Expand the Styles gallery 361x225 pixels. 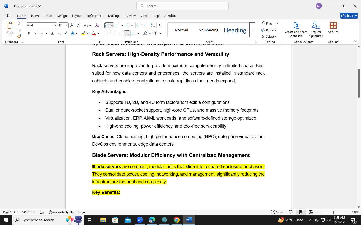click(x=252, y=30)
